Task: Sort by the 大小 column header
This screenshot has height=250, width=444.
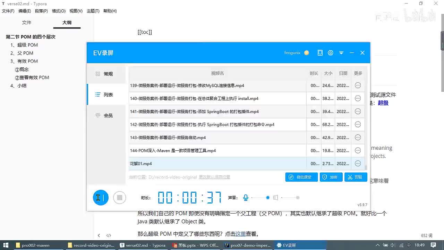Action: pos(328,73)
